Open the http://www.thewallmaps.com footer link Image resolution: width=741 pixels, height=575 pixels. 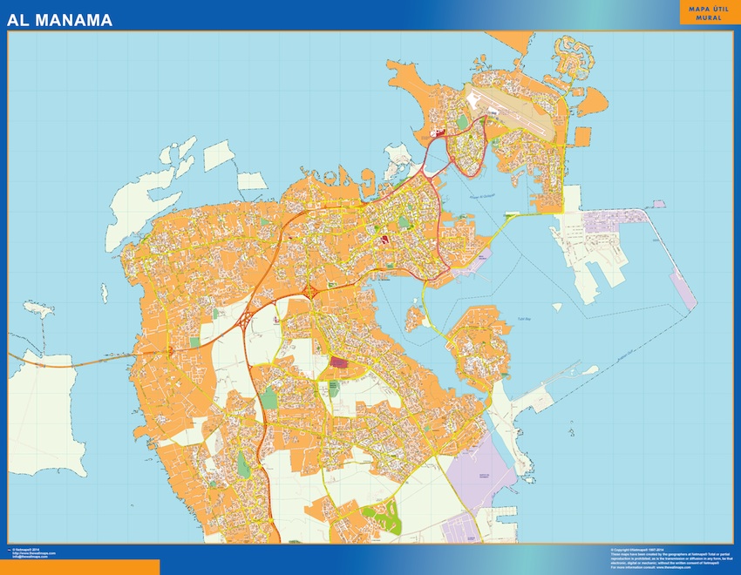[x=34, y=553]
